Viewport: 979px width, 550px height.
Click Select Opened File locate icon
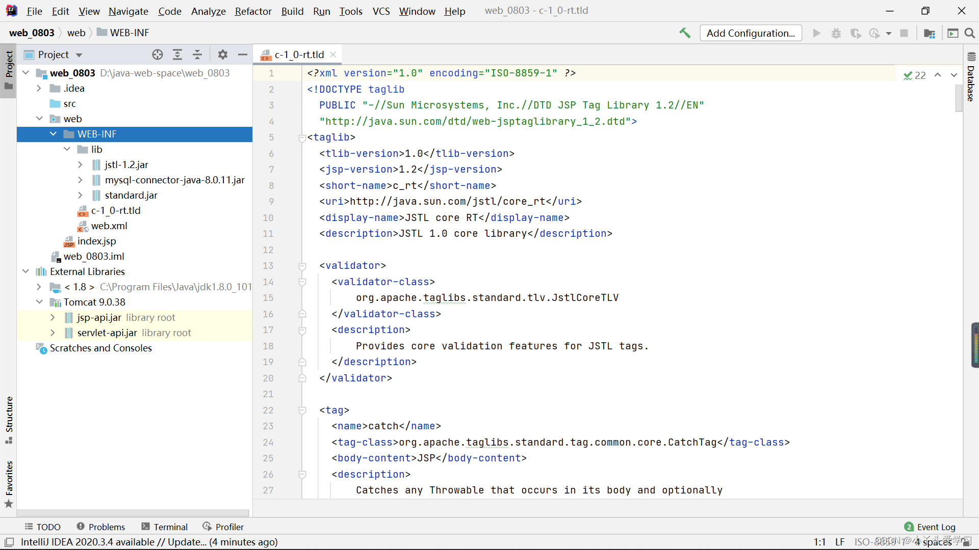coord(158,54)
